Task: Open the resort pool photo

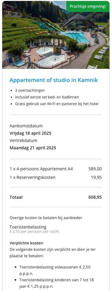Action: [56, 35]
